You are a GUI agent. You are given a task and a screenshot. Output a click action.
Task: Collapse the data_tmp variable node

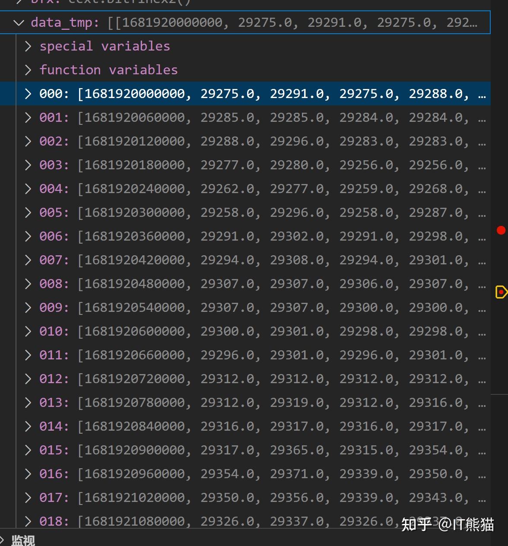[19, 22]
